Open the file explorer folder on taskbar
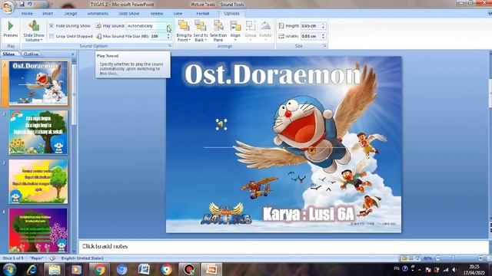Viewport: 492px width, 276px height. click(55, 269)
